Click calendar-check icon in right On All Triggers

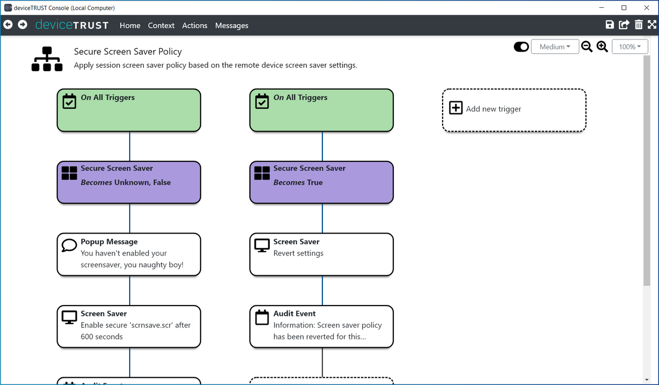pos(262,101)
